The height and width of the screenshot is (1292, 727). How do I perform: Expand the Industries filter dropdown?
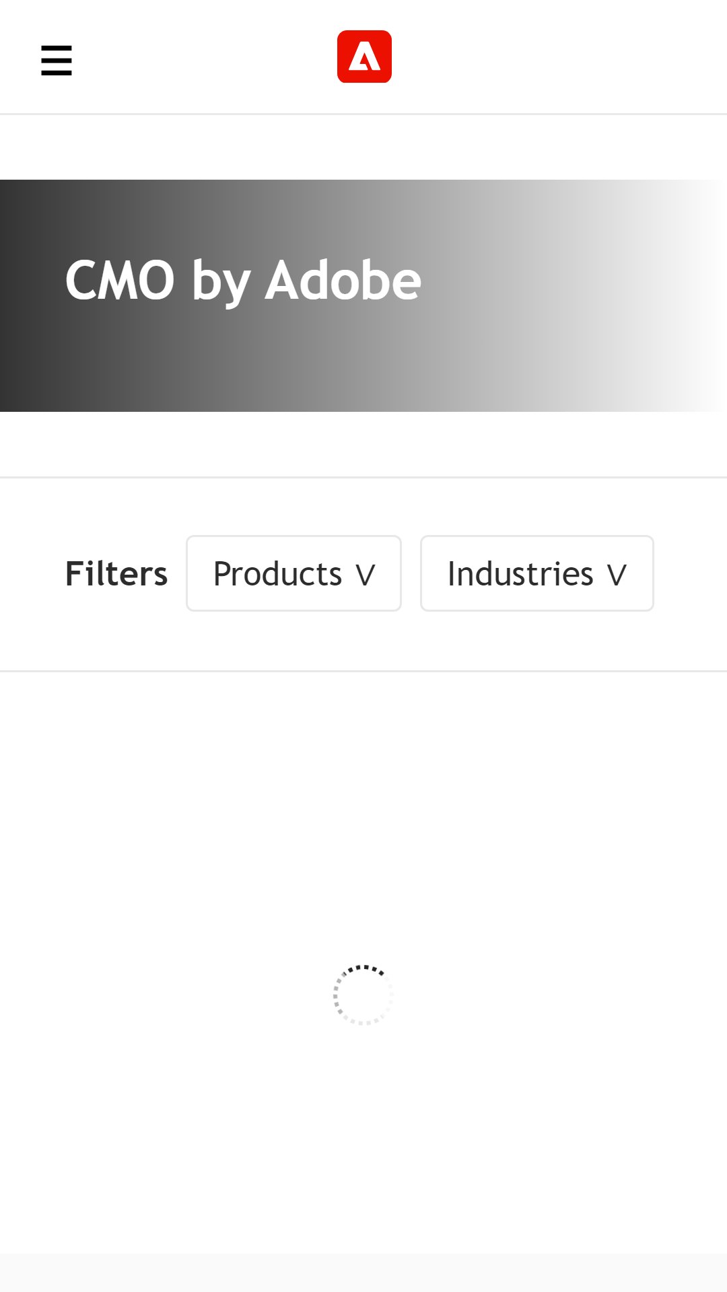click(537, 573)
